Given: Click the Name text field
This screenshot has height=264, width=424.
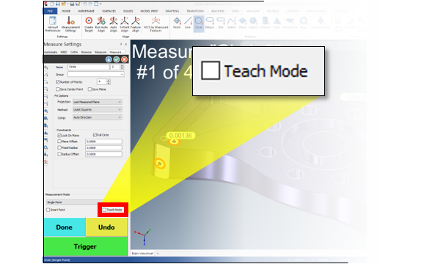Looking at the screenshot, I should [x=89, y=67].
